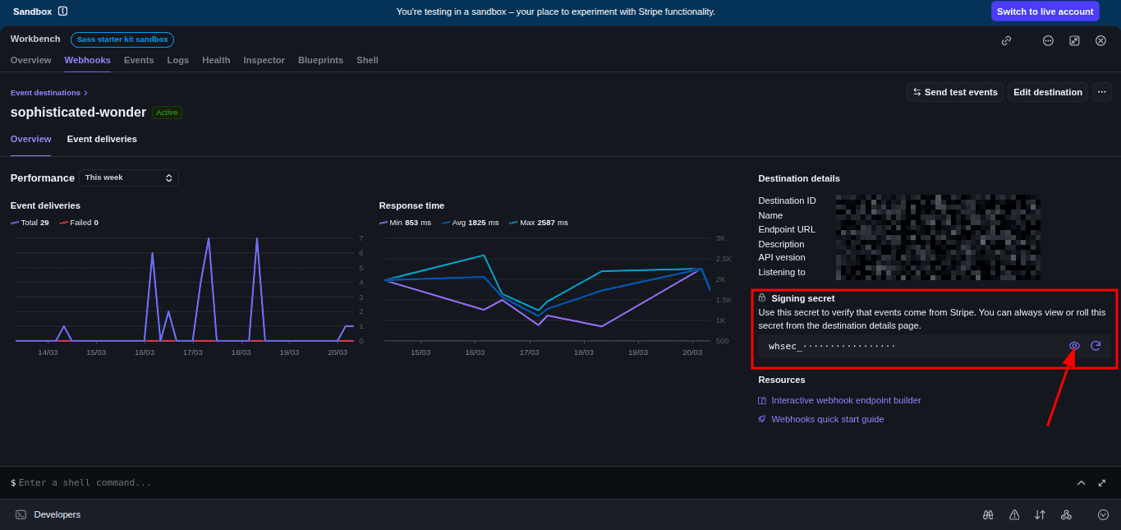Switch to the Workbench Overview tab

click(x=30, y=60)
